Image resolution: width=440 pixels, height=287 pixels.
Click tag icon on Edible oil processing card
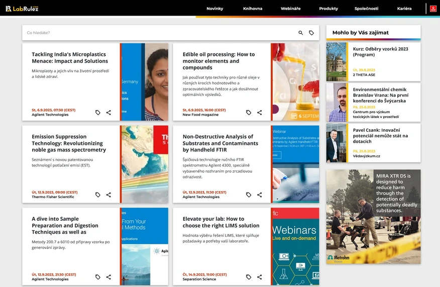[x=249, y=113]
